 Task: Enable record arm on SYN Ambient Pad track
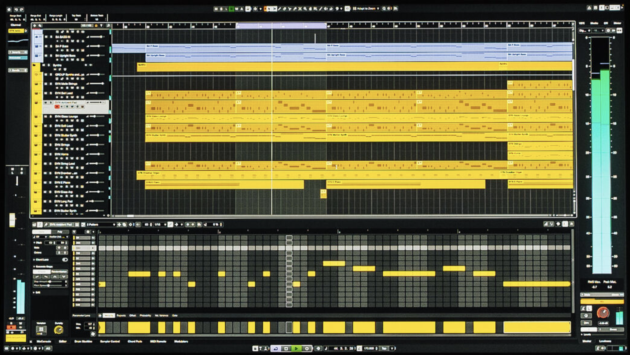(x=57, y=106)
